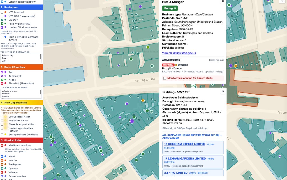Screen dimensions: 287x180
Task: Click white-ringed purple marker left of the triangular block's orange marker
Action: point(127,104)
